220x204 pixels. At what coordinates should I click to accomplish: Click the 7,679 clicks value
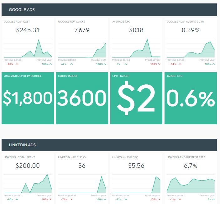(82, 30)
